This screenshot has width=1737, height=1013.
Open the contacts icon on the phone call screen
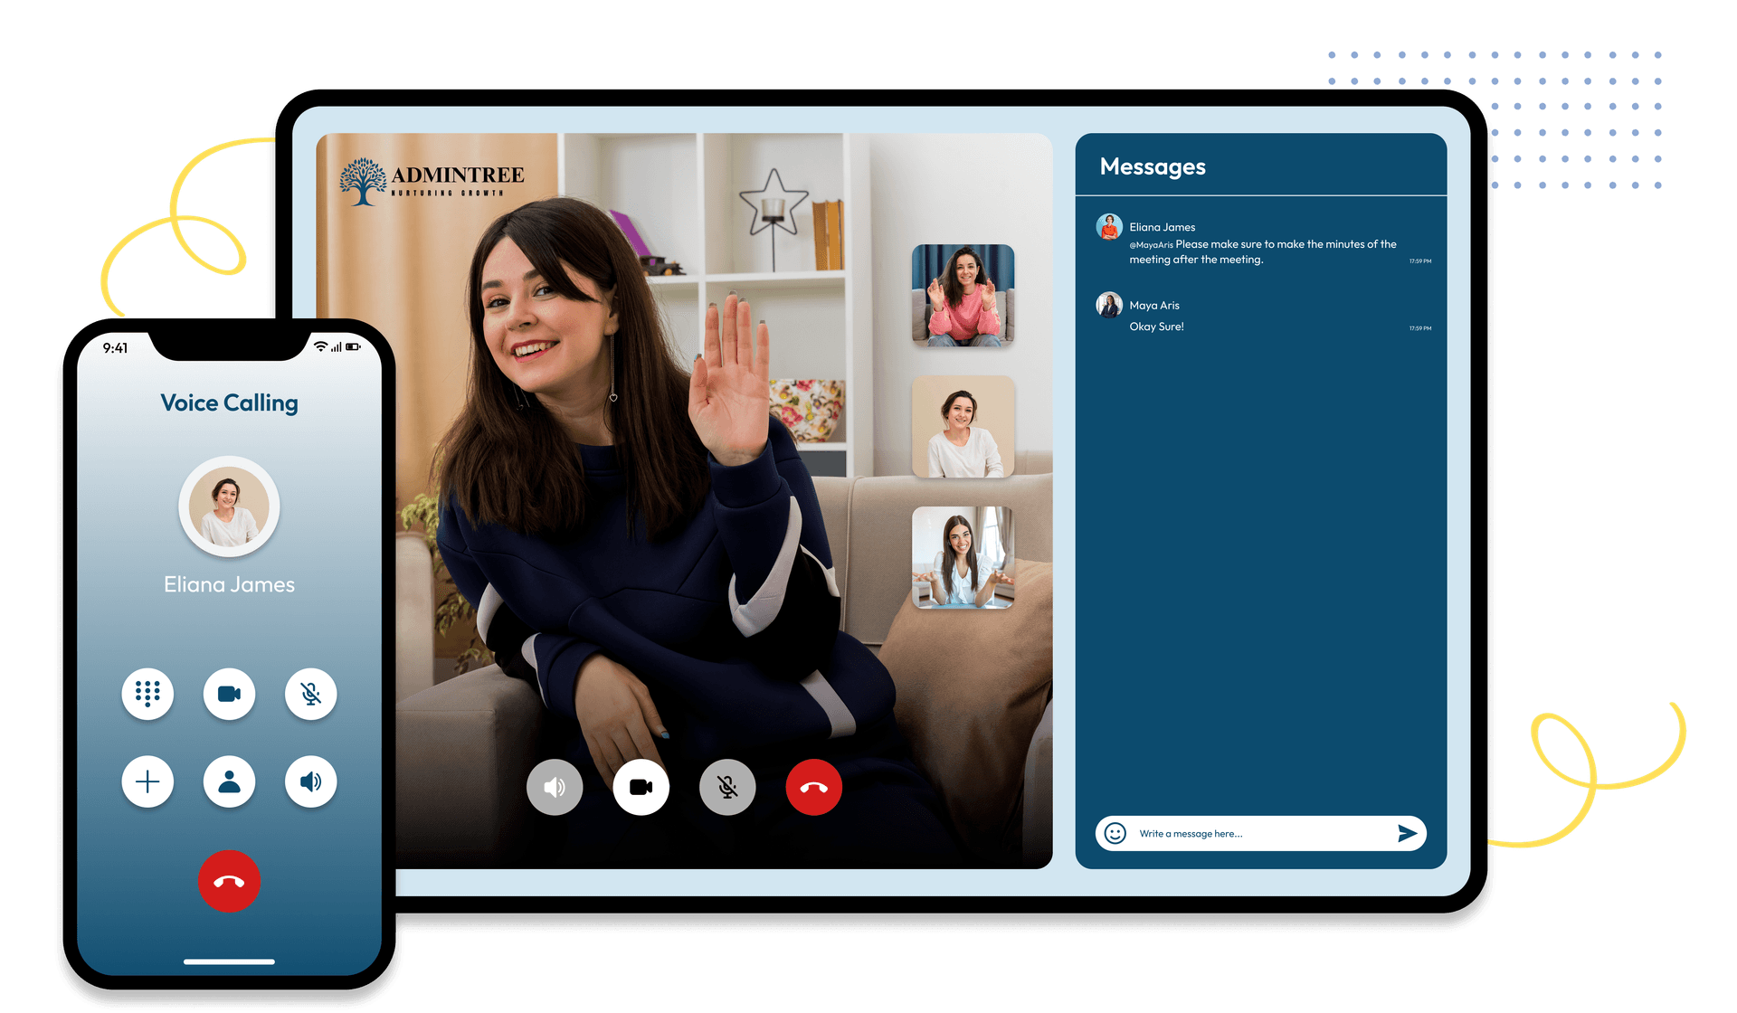click(x=229, y=781)
